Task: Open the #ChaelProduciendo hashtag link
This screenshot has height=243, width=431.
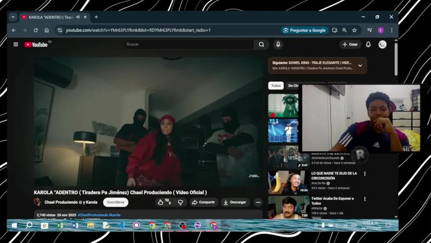Action: (x=93, y=215)
